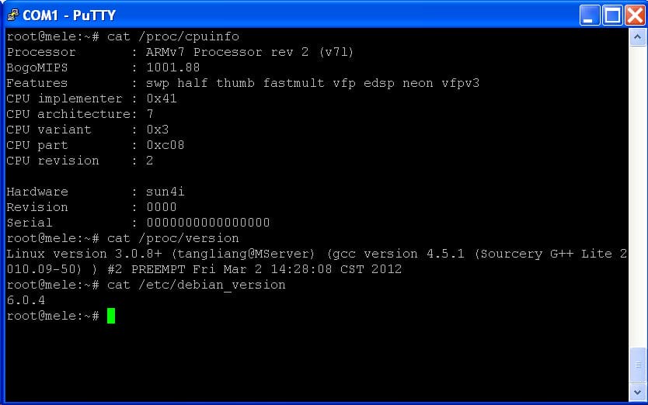This screenshot has height=405, width=648.
Task: Click the CPU part value 0xc08
Action: (x=165, y=145)
